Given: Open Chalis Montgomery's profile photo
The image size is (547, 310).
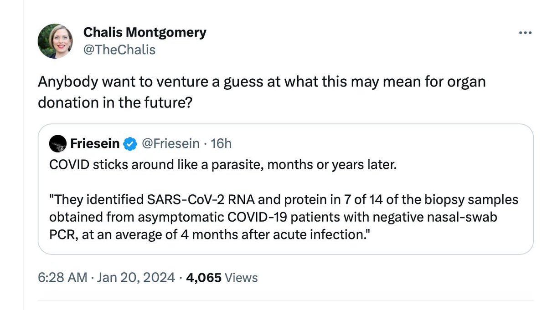Looking at the screenshot, I should [55, 41].
